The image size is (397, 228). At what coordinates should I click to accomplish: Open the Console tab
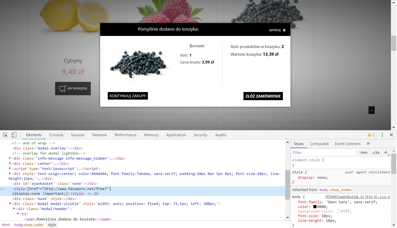click(x=56, y=135)
